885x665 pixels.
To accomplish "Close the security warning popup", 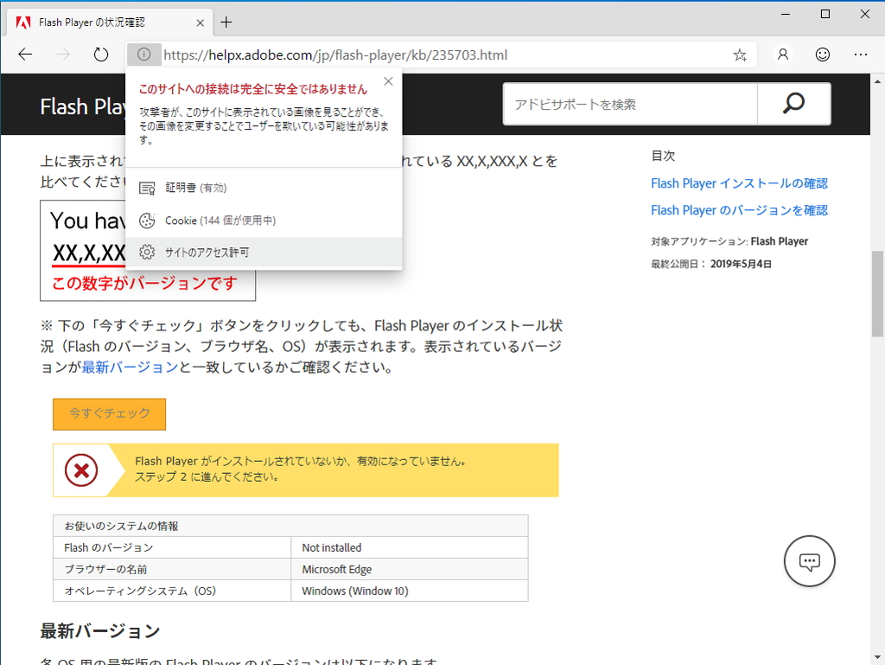I will pos(388,80).
